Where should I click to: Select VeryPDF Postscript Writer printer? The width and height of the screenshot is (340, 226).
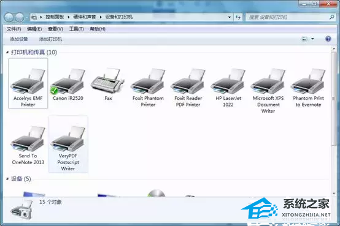[x=68, y=145]
